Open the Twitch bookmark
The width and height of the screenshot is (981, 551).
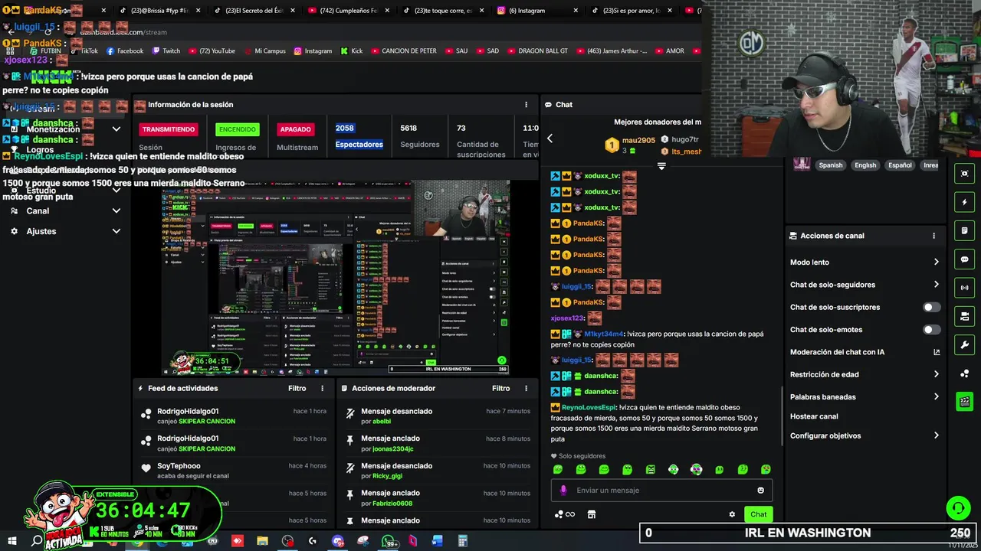166,51
